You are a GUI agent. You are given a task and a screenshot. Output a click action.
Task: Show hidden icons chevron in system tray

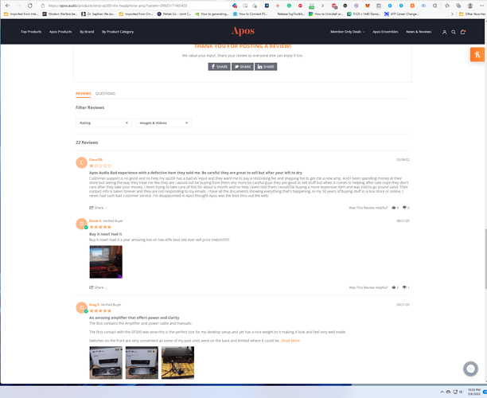(442, 392)
